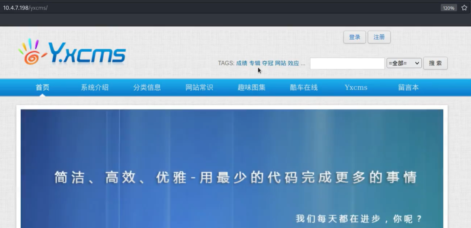
Task: Open the 网站 tag link
Action: pyautogui.click(x=280, y=63)
